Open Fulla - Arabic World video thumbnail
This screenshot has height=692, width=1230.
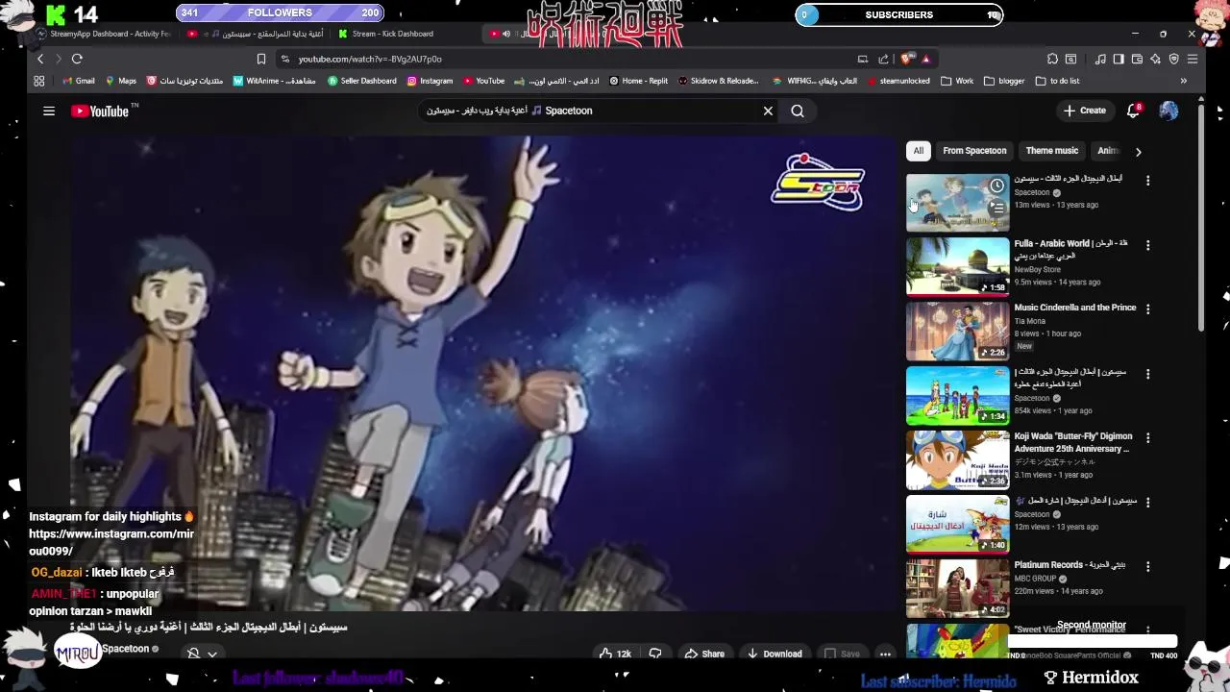click(x=958, y=267)
